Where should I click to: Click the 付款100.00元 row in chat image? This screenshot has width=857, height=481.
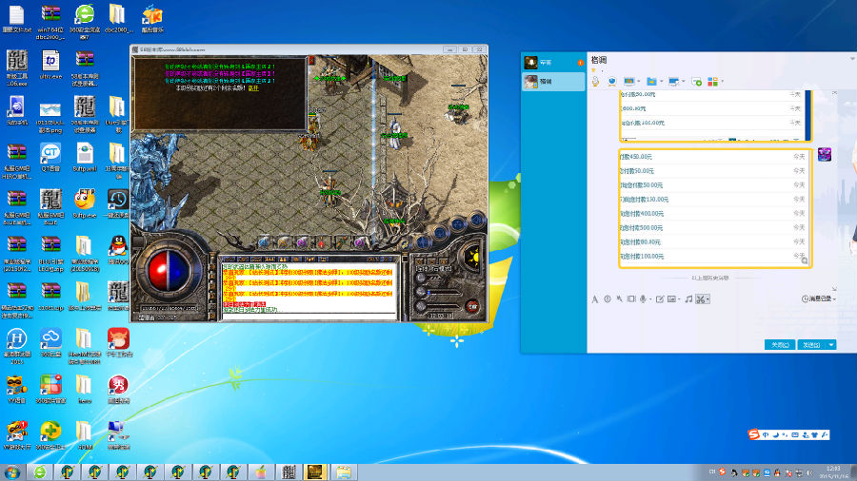[x=712, y=256]
